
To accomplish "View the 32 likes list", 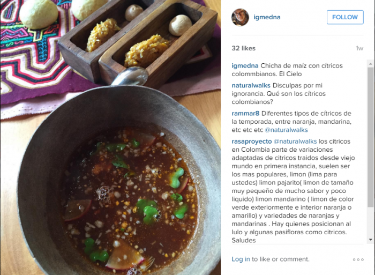I will click(243, 48).
